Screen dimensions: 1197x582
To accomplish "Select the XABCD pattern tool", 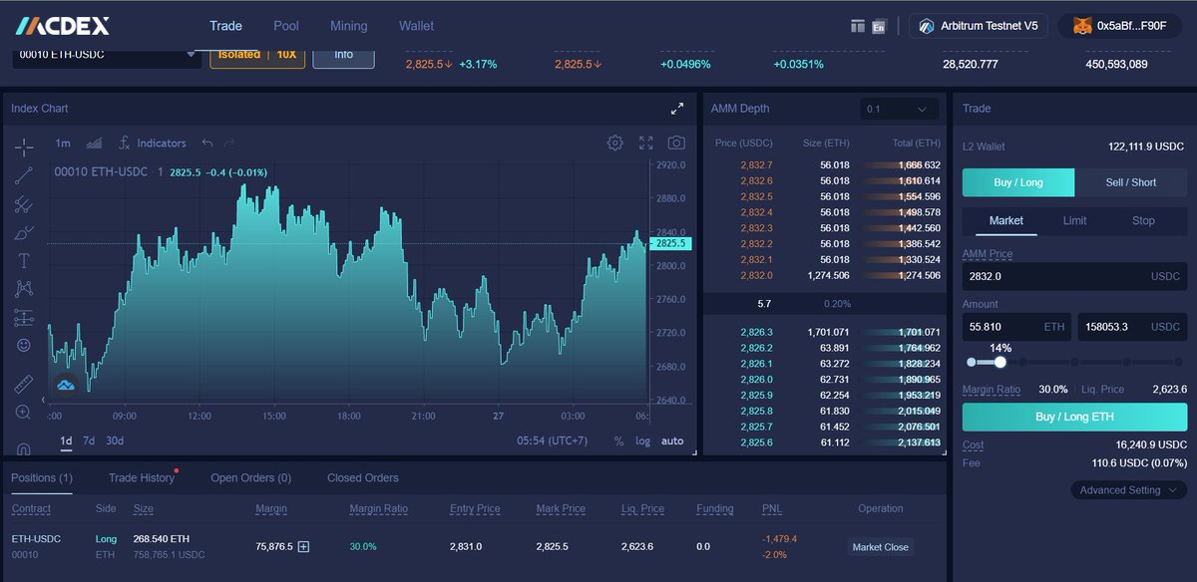I will coord(24,289).
